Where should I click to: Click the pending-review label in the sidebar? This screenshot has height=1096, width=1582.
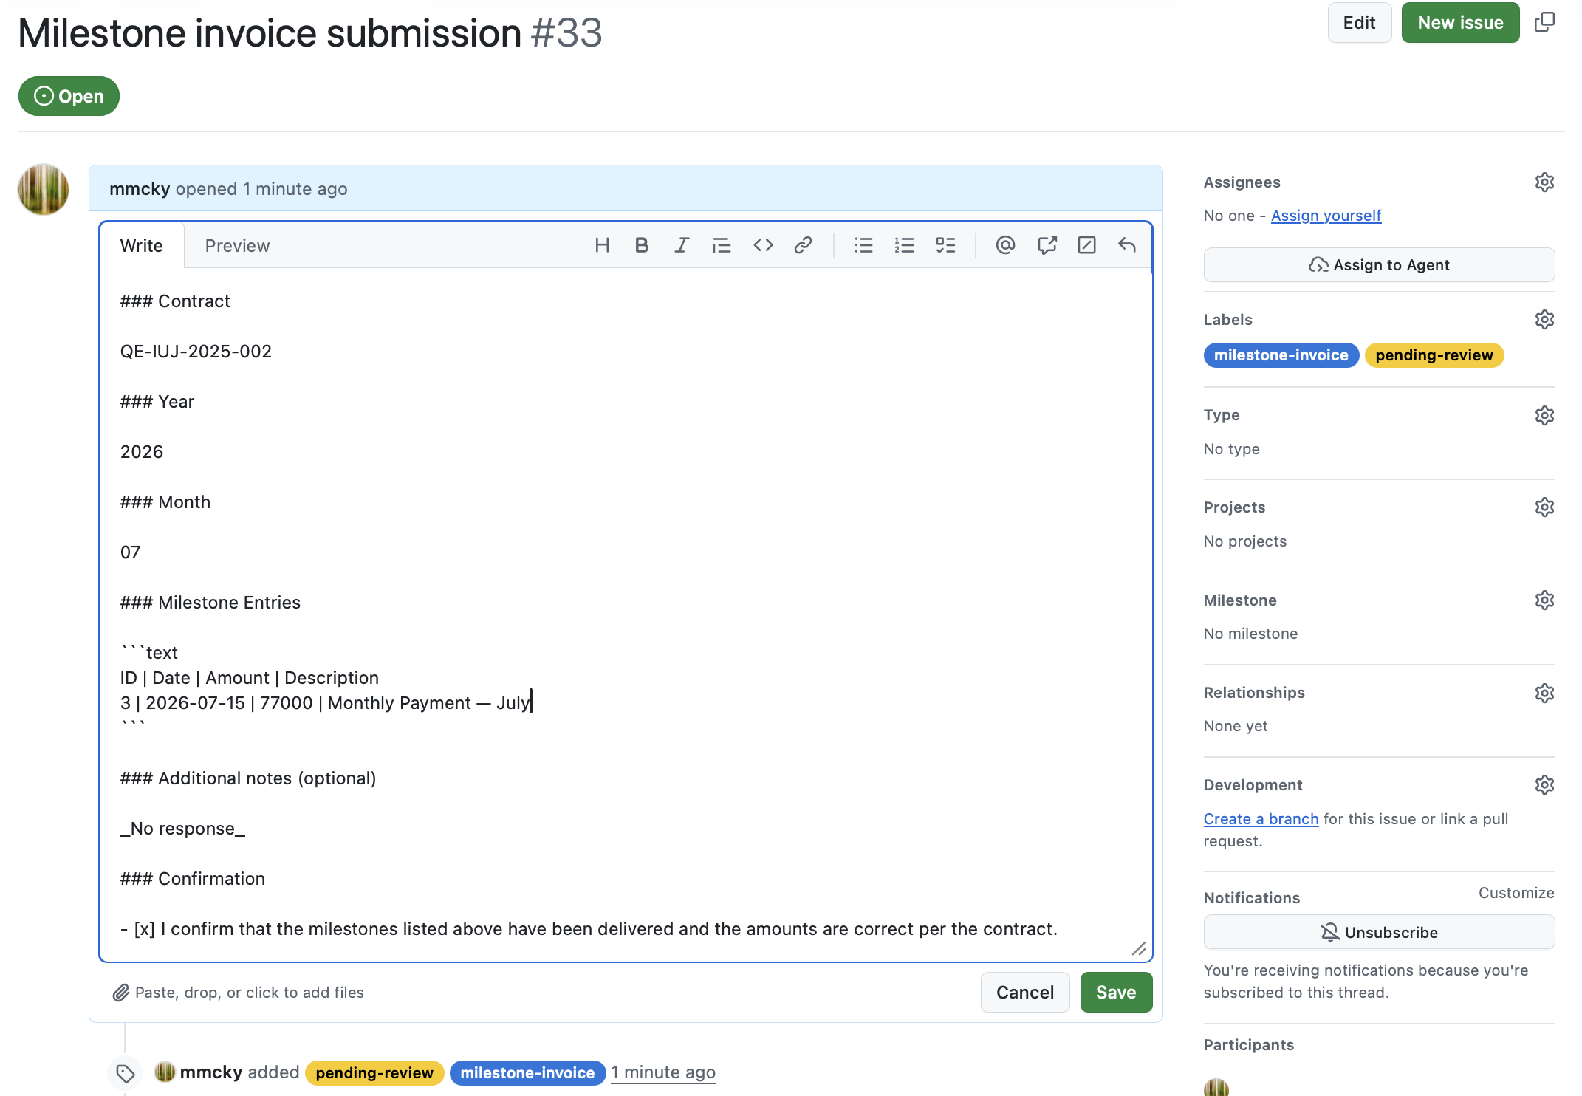click(1434, 355)
